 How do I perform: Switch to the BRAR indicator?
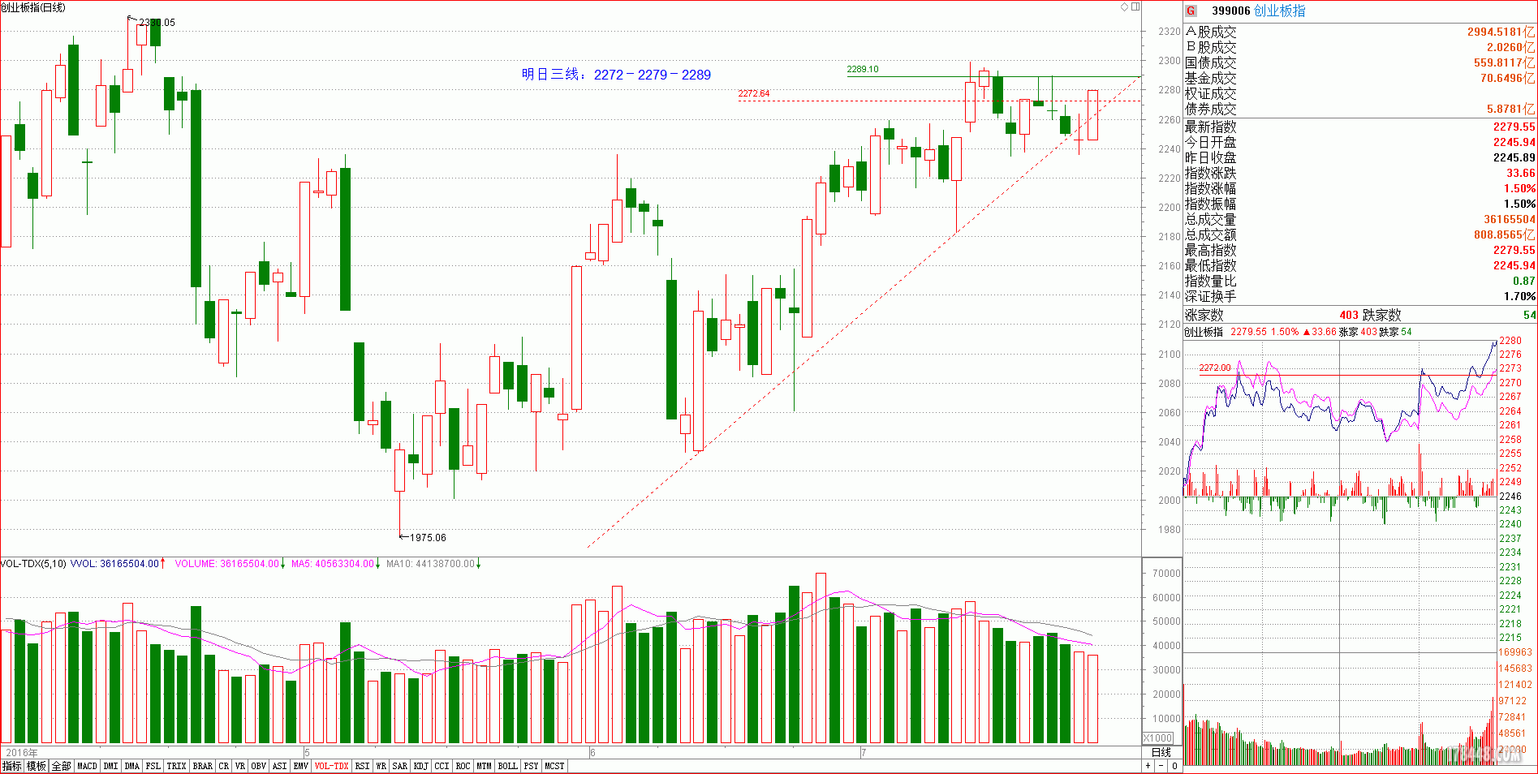pyautogui.click(x=203, y=766)
